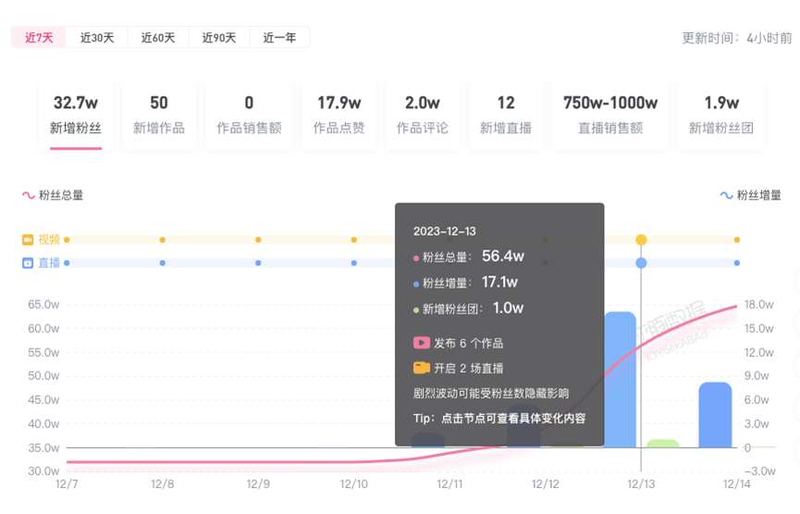
Task: Select the 12/10 video node dot
Action: (354, 239)
